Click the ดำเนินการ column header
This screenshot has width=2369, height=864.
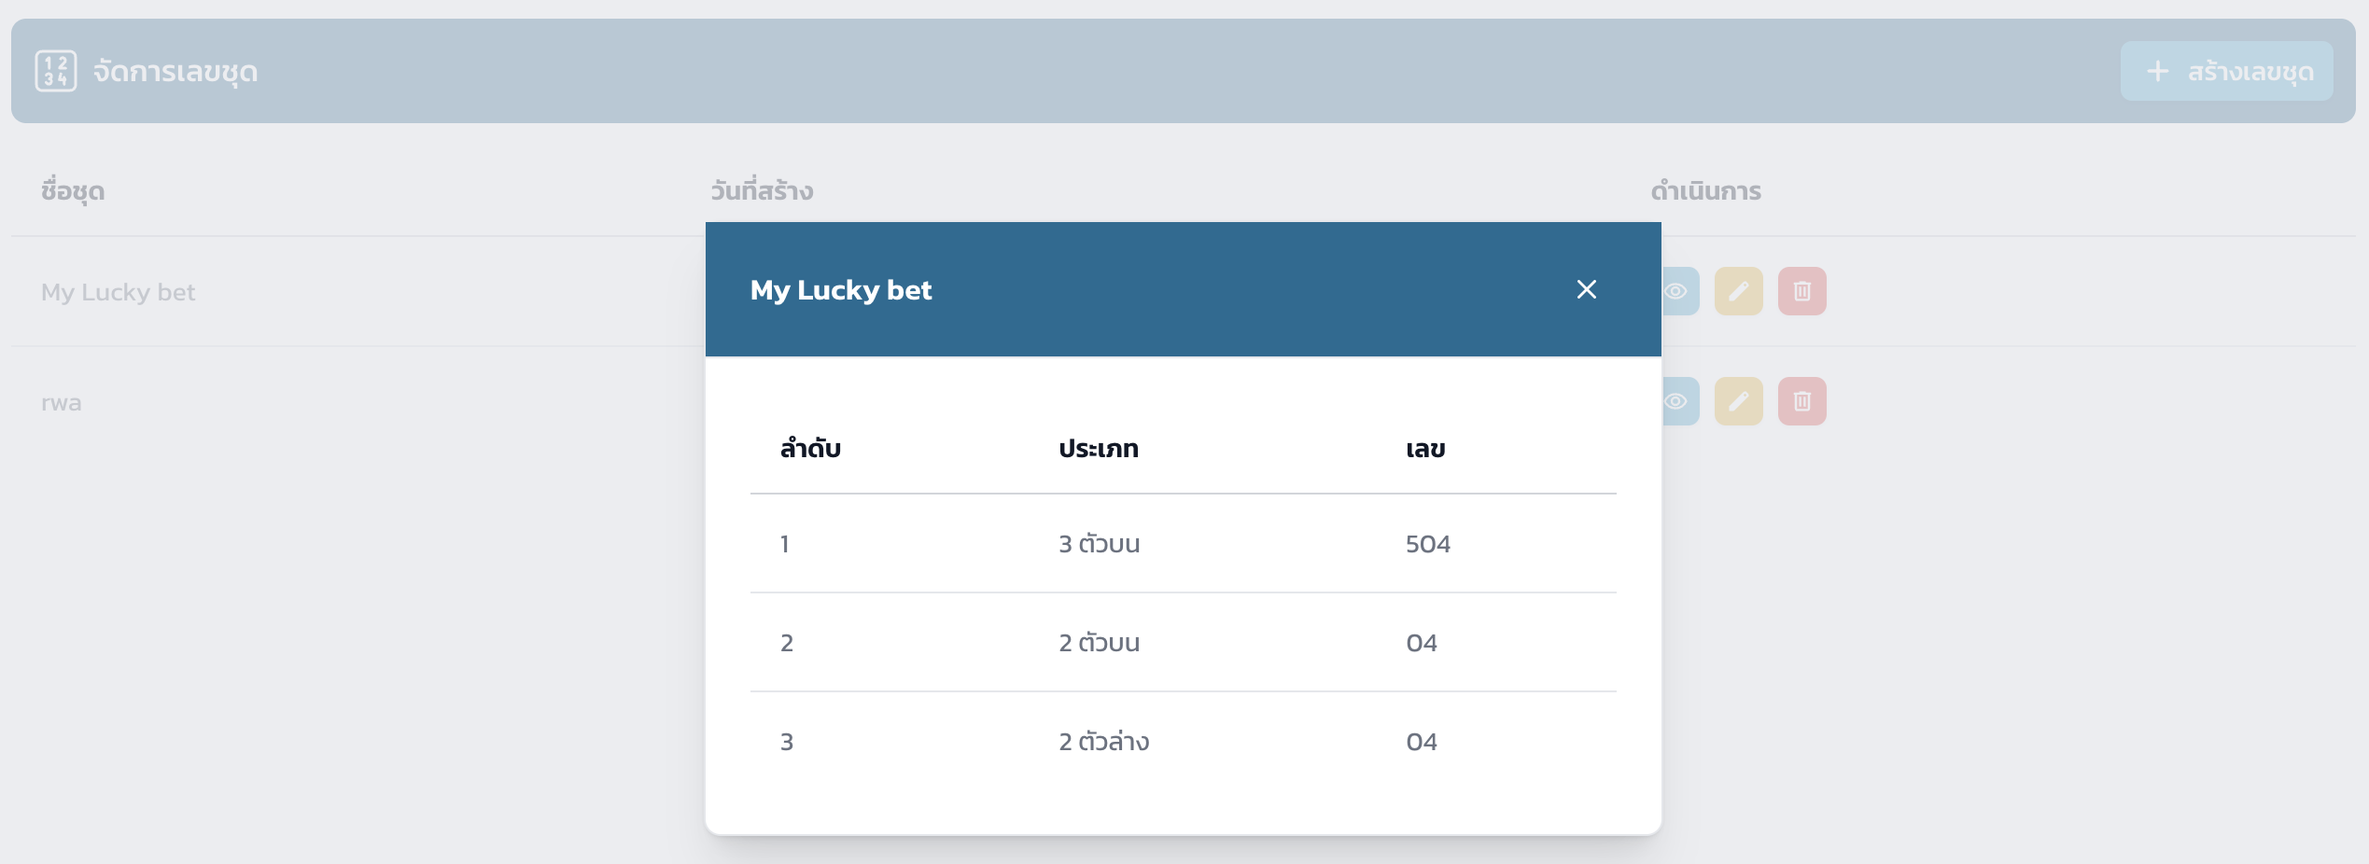(x=1705, y=191)
